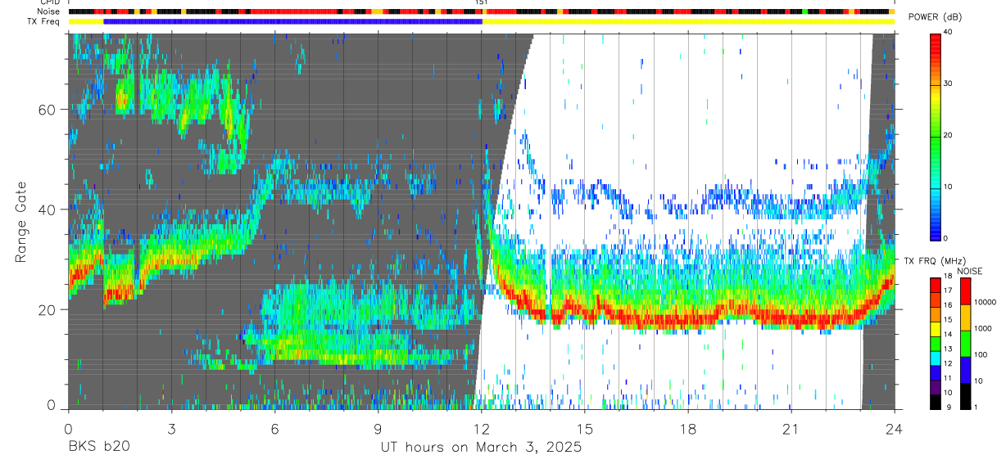Click the 20 tick on Range Gate axis

point(48,309)
